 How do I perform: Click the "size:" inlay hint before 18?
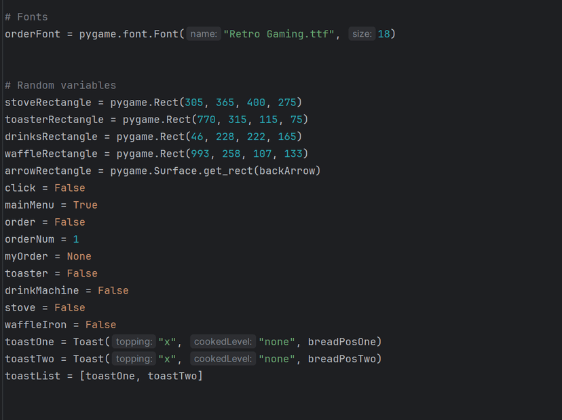pos(362,34)
